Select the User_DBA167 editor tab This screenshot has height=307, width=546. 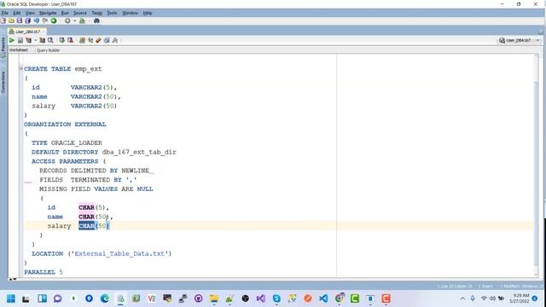click(27, 32)
